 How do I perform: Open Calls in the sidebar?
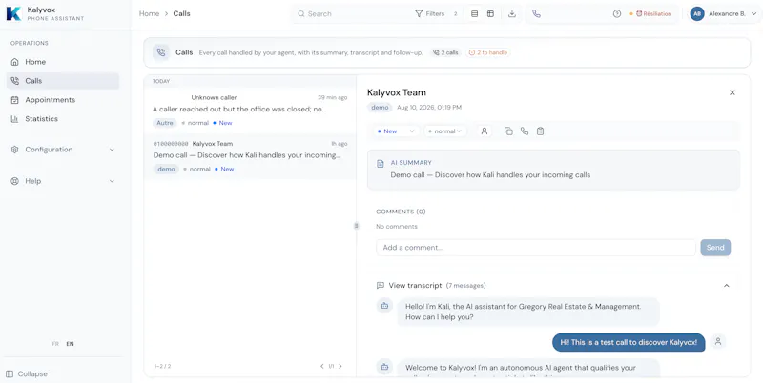(x=63, y=81)
